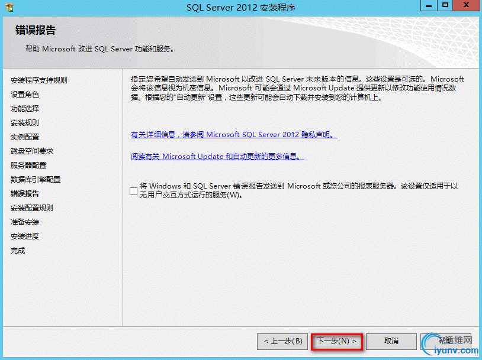Open the Microsoft Update 和自动更新 information link
482x360 pixels.
click(217, 157)
